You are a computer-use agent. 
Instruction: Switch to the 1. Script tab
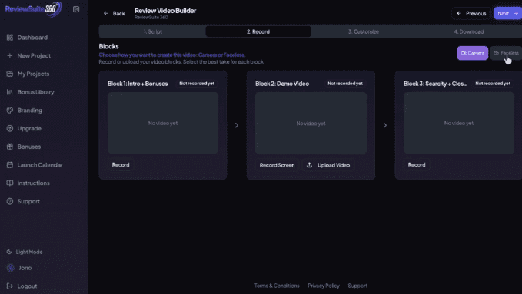[153, 31]
